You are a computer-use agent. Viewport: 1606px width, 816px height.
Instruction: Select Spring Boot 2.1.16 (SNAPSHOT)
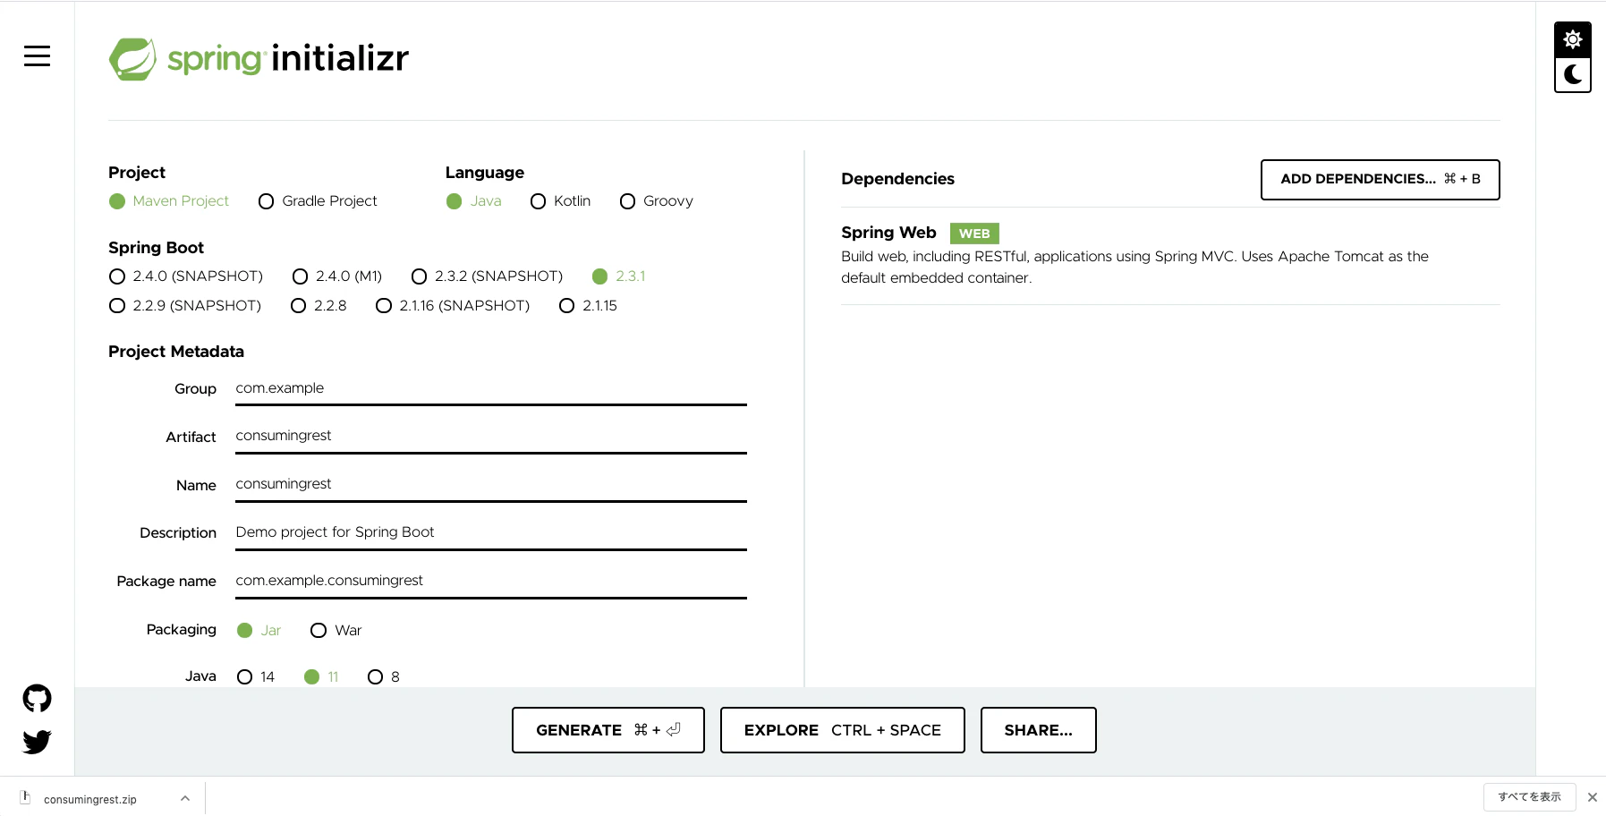click(x=453, y=306)
